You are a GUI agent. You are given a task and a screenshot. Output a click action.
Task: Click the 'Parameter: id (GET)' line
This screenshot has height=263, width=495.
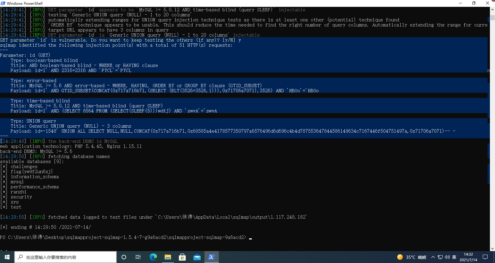25,55
